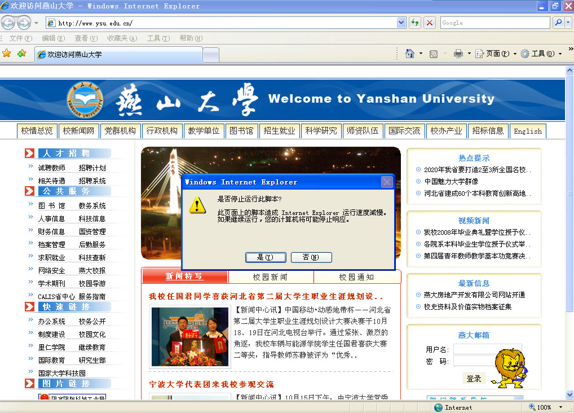Click the browser Forward arrow button
The height and width of the screenshot is (413, 574).
point(24,23)
